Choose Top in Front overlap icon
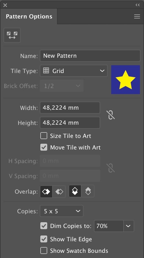 [x=75, y=191]
